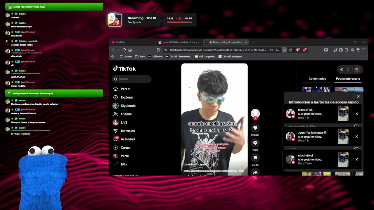This screenshot has width=374, height=210.
Task: Click the song progress bar in music widget
Action: 179,22
